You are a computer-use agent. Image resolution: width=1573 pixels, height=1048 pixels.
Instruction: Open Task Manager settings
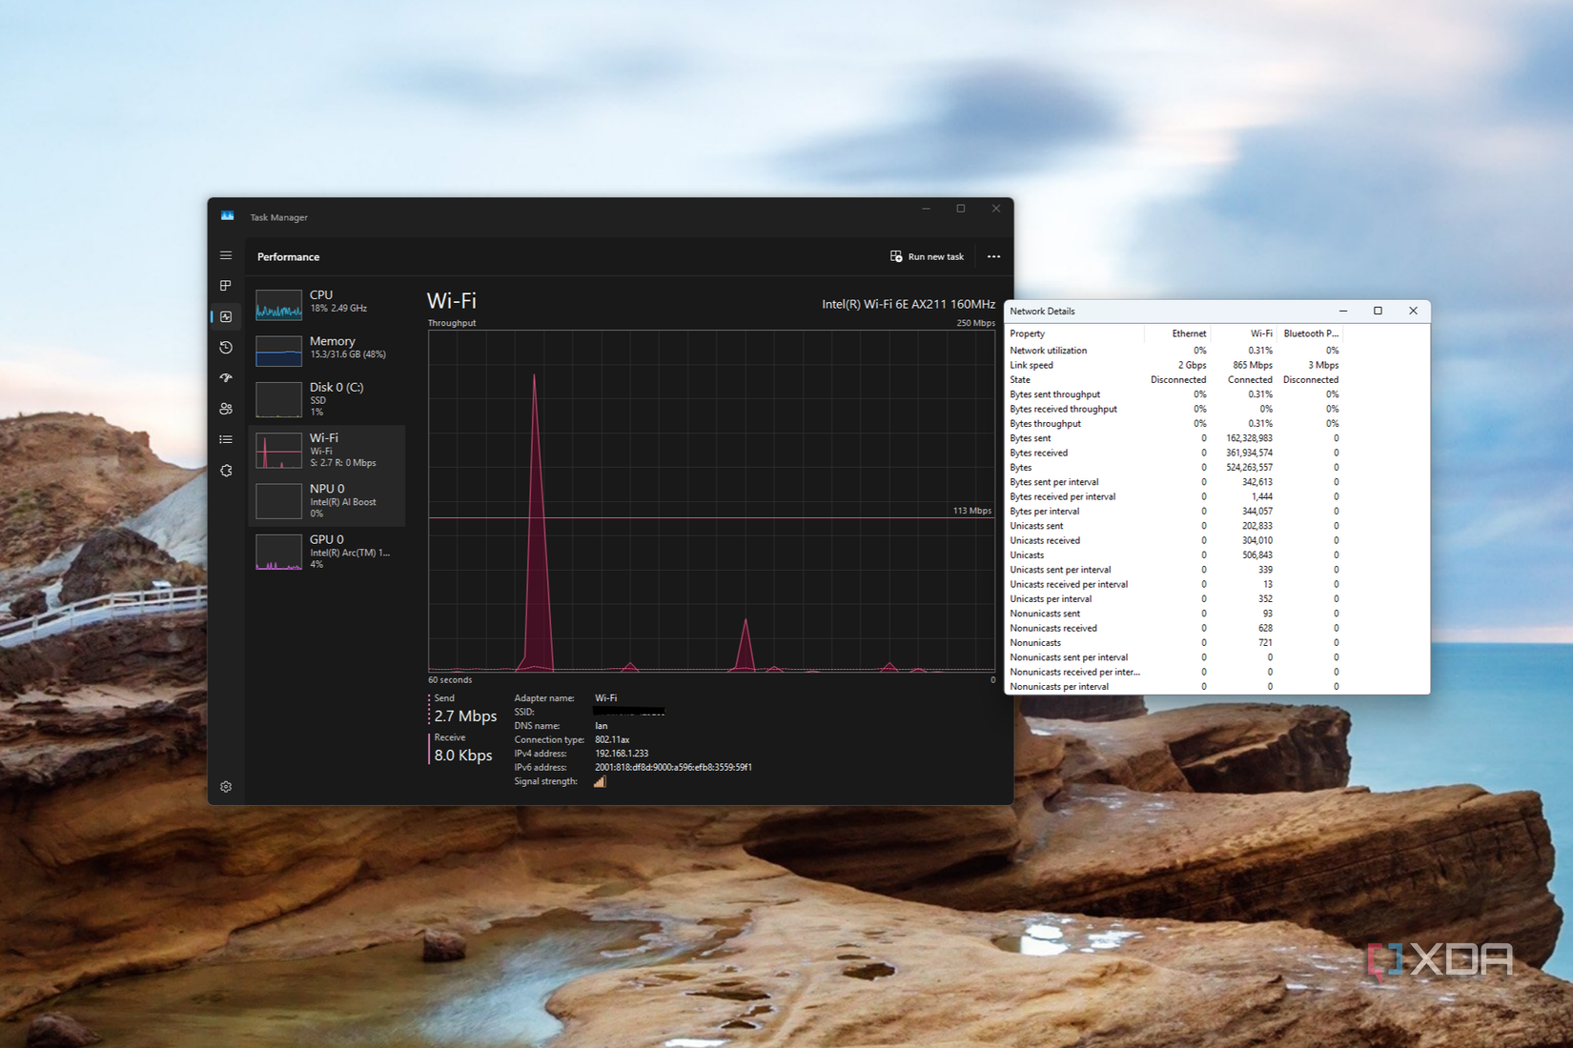225,786
